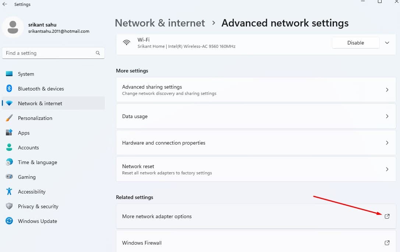
Task: Open Accessibility settings category
Action: (x=53, y=192)
